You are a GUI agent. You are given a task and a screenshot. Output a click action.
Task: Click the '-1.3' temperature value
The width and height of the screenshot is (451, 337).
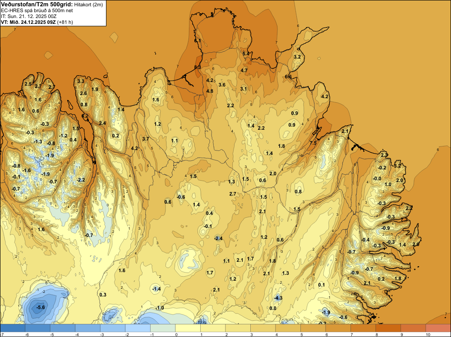click(38, 141)
